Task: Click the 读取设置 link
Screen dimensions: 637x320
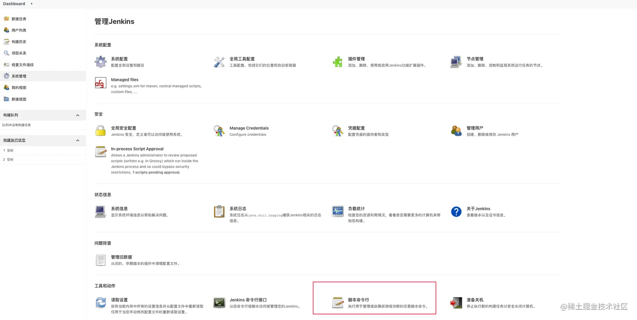Action: (119, 300)
